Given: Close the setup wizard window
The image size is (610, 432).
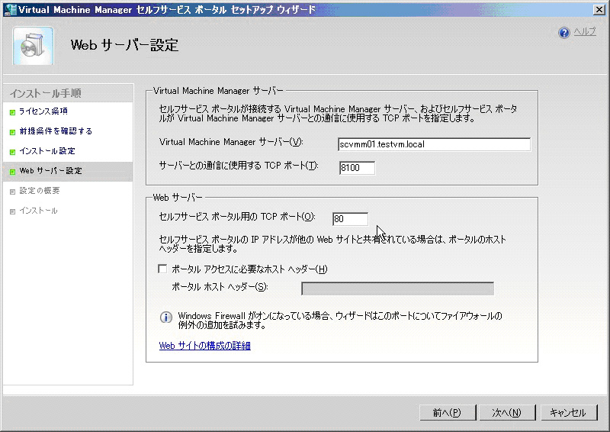Looking at the screenshot, I should pyautogui.click(x=599, y=8).
